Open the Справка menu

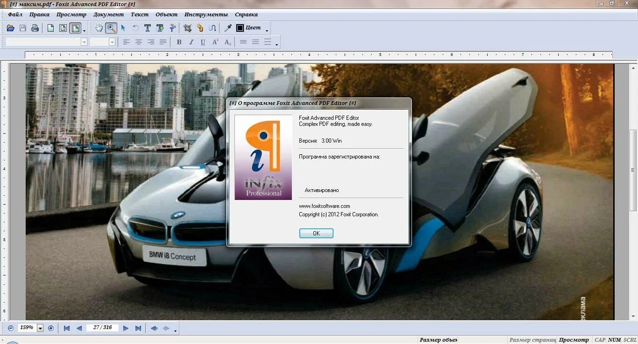coord(246,14)
